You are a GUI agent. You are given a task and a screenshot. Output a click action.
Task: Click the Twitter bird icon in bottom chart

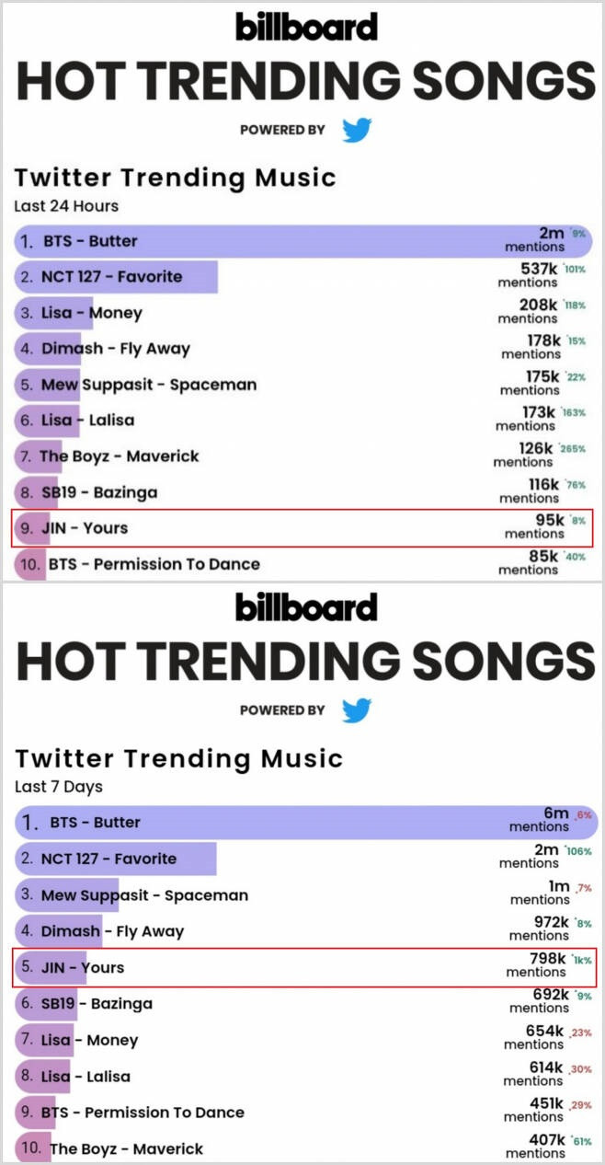(x=357, y=710)
